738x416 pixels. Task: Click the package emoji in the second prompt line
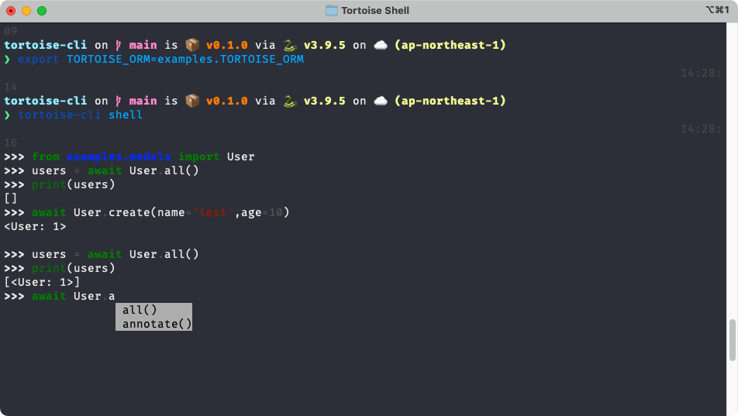tap(192, 101)
